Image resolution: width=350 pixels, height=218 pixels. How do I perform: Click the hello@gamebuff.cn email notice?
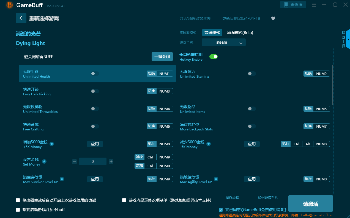(x=275, y=215)
